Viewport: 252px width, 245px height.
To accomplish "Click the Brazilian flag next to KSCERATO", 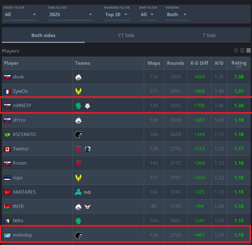I will pos(7,134).
